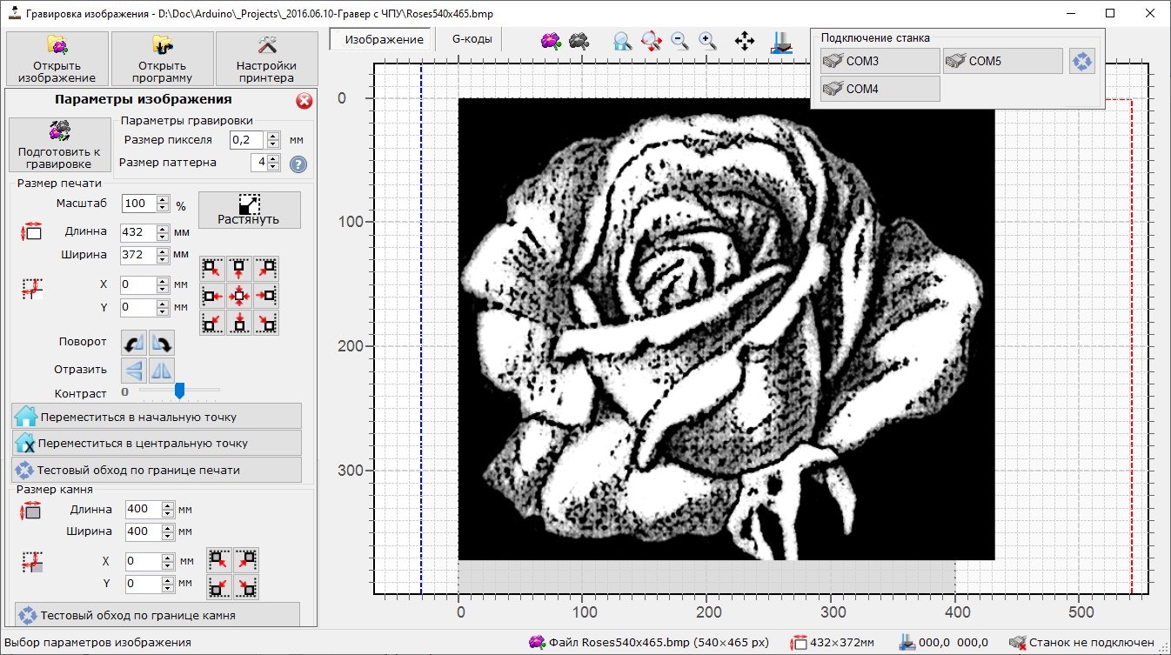Increase stone Длинна value
Image resolution: width=1171 pixels, height=655 pixels.
click(168, 505)
